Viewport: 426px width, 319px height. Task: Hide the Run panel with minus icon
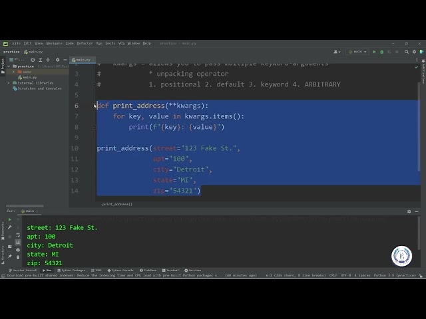click(x=417, y=211)
